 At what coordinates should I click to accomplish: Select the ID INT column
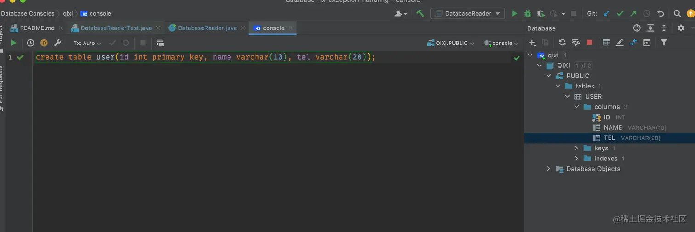609,117
